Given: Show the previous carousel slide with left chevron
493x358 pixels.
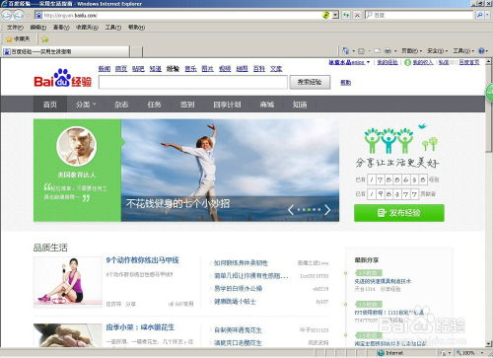Looking at the screenshot, I should (291, 210).
